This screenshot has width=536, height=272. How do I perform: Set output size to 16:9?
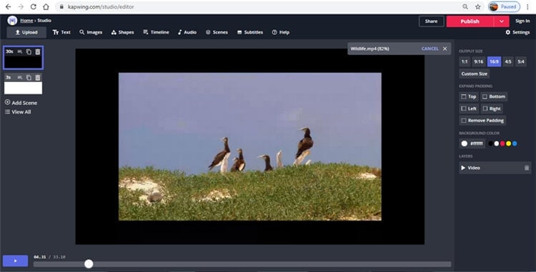click(494, 61)
